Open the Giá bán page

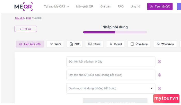click(105, 6)
